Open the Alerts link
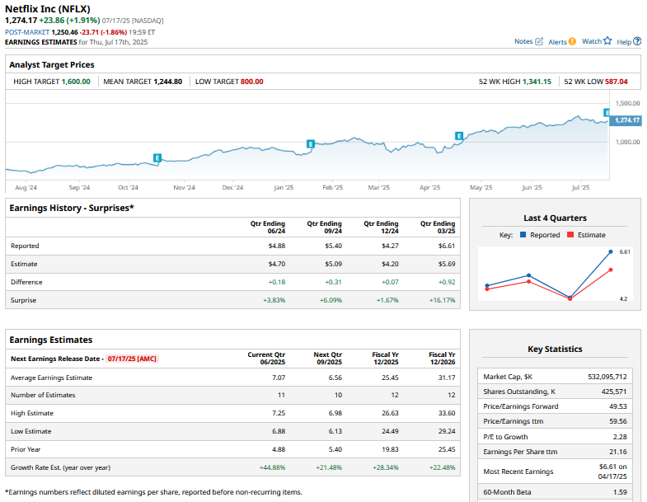647x502 pixels. tap(557, 42)
